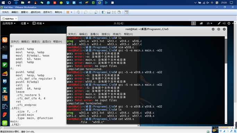Open the Edge browser taskbar icon
The image size is (237, 133).
(x=16, y=2)
